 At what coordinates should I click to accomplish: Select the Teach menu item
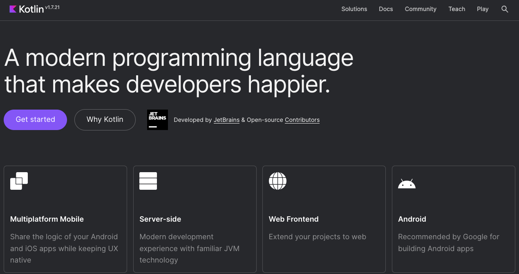click(457, 9)
